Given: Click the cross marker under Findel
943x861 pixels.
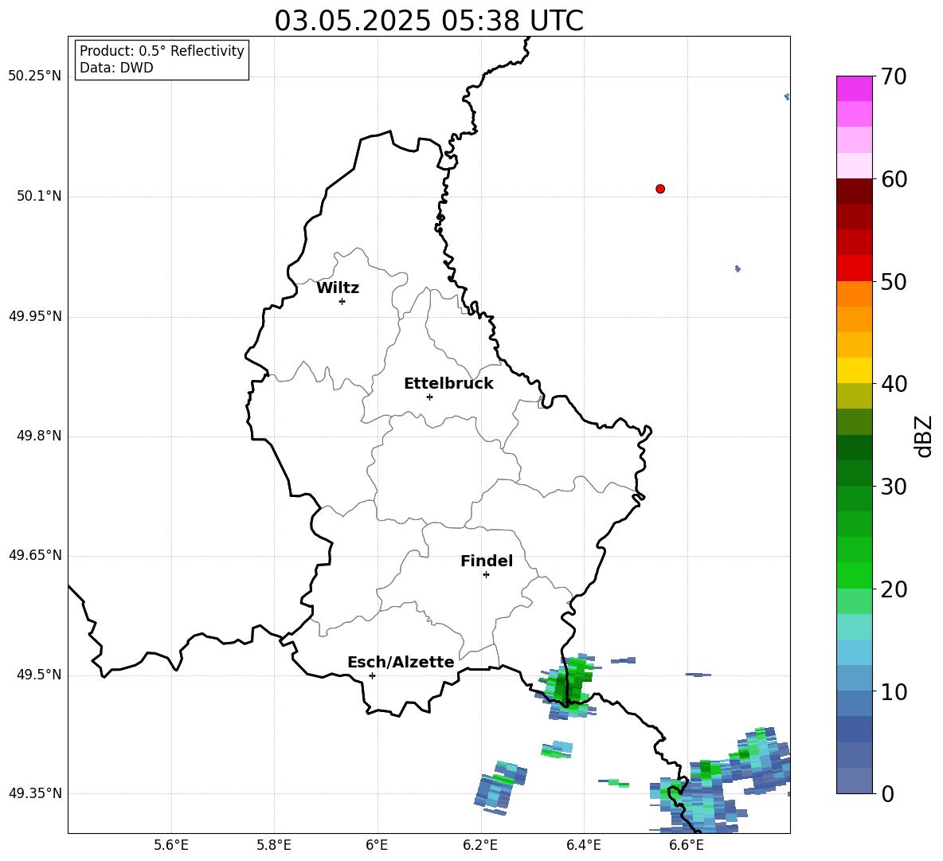Looking at the screenshot, I should click(487, 575).
